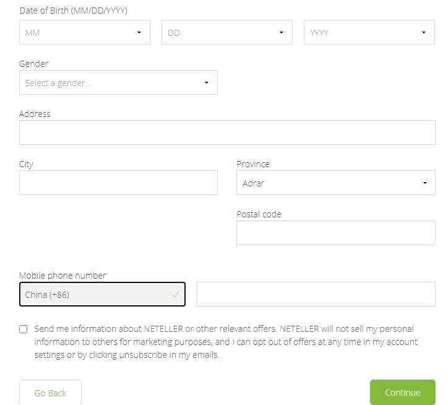Enable the NETELLER offers checkbox

(x=24, y=329)
